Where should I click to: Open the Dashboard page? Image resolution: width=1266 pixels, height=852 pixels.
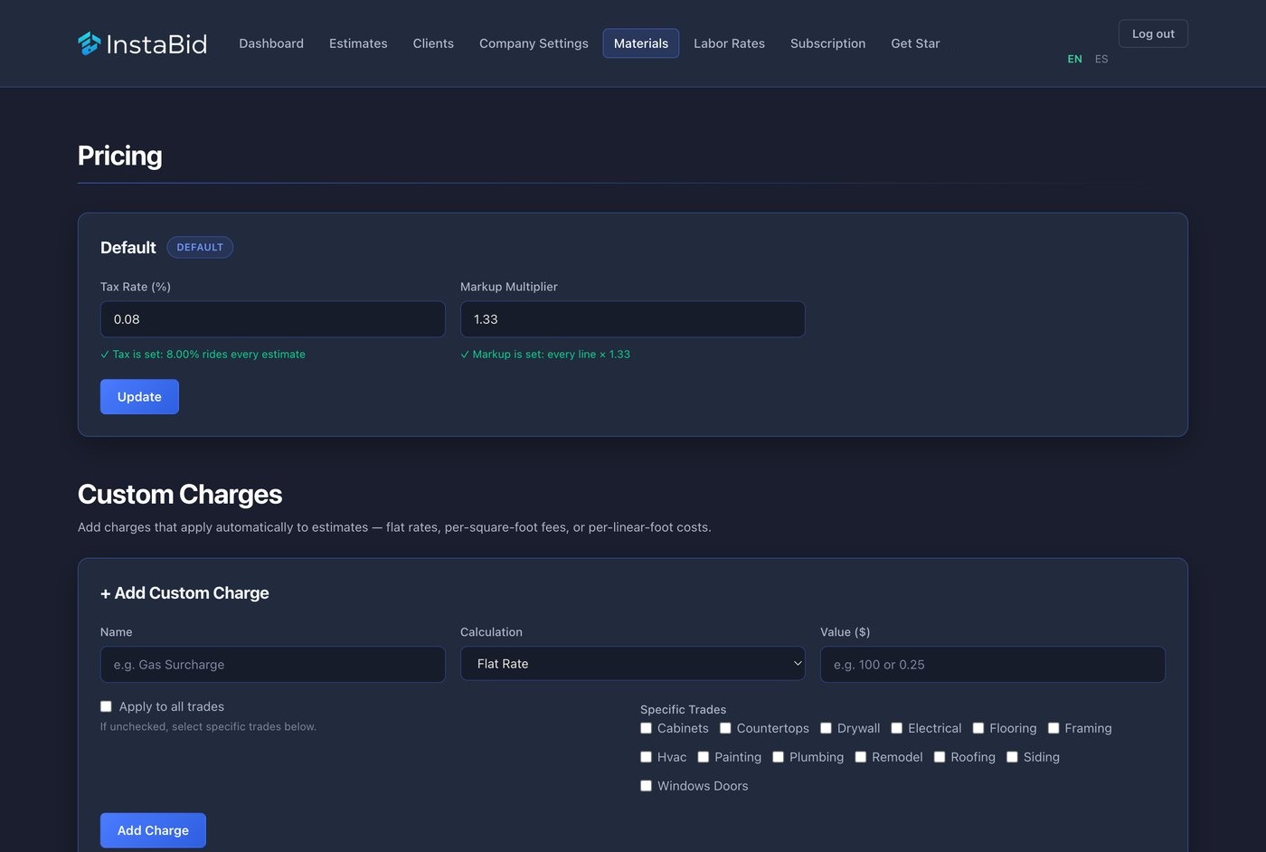pos(271,43)
